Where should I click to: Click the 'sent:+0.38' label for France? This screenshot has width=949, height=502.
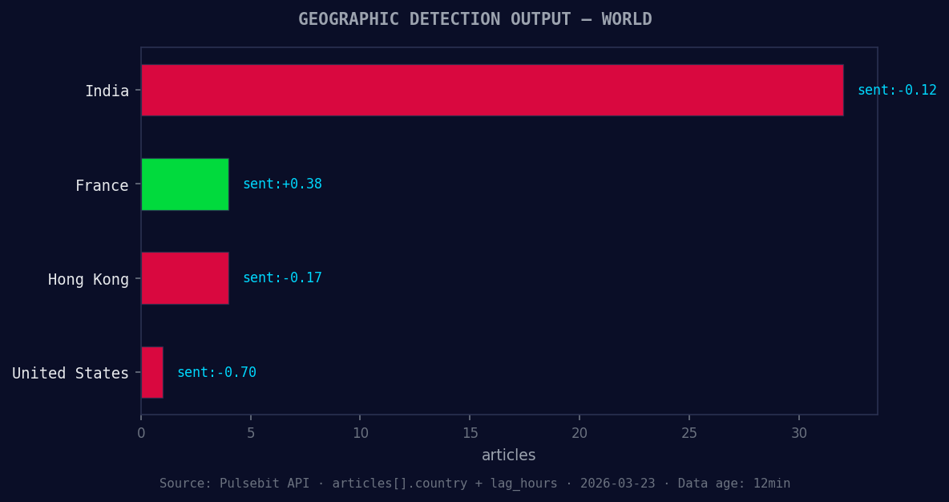point(282,184)
